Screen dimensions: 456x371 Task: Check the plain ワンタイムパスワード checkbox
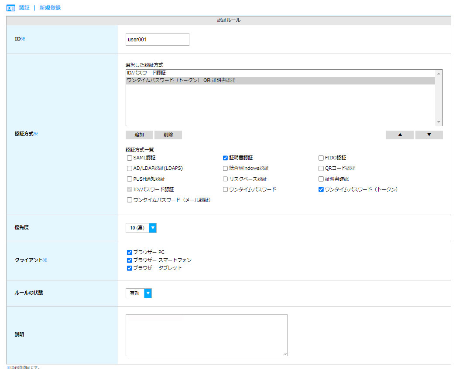tap(225, 189)
